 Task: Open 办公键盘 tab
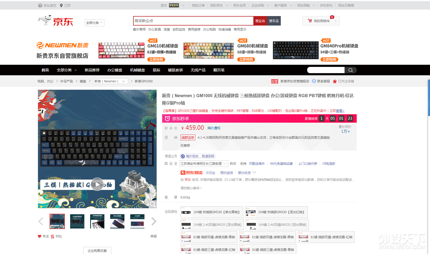[x=115, y=70]
